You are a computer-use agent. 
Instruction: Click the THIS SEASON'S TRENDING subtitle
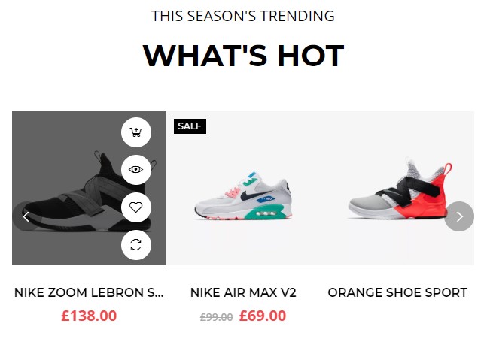click(x=243, y=16)
